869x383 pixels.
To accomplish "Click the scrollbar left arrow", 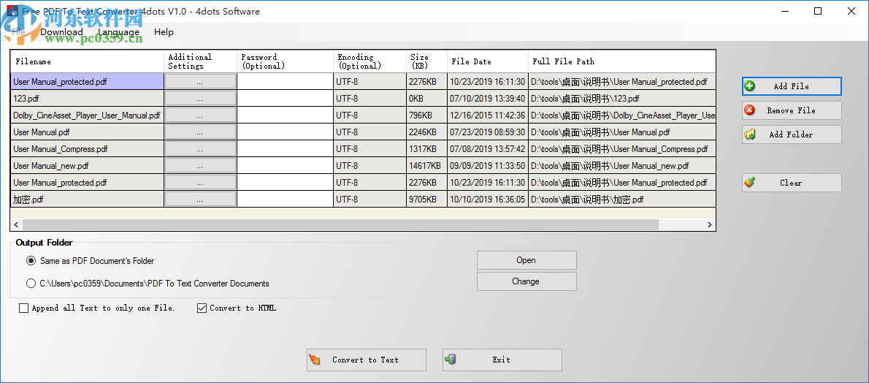I will [16, 224].
